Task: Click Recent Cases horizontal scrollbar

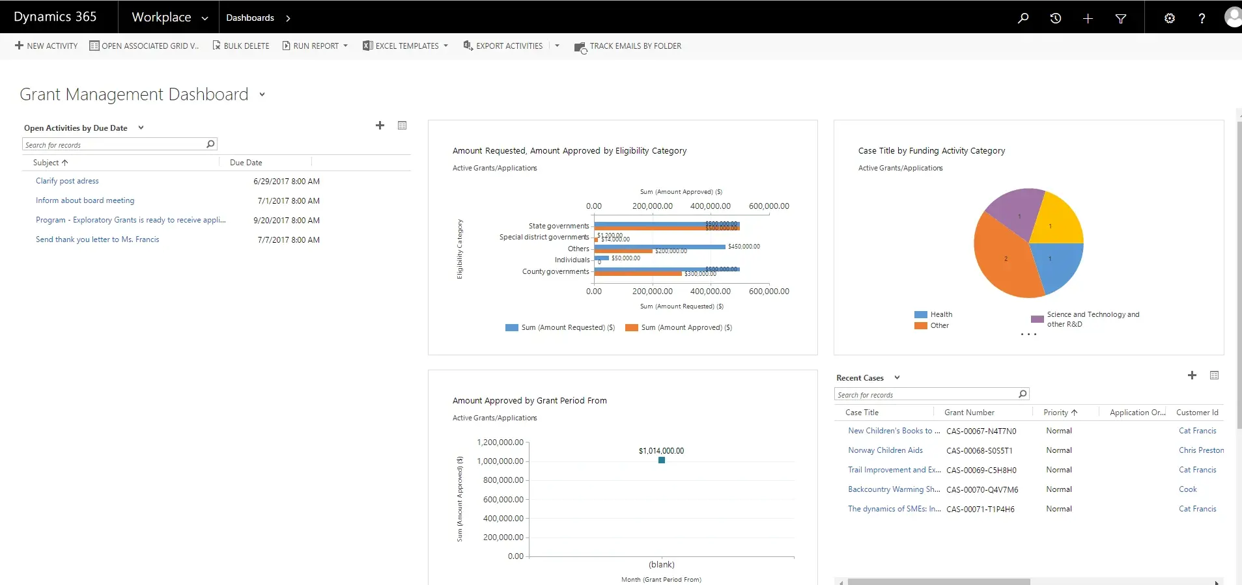Action: click(x=939, y=582)
